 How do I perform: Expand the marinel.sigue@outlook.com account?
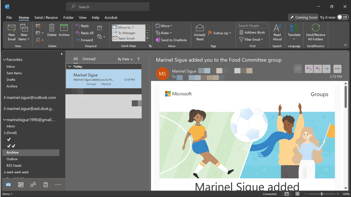(x=4, y=97)
